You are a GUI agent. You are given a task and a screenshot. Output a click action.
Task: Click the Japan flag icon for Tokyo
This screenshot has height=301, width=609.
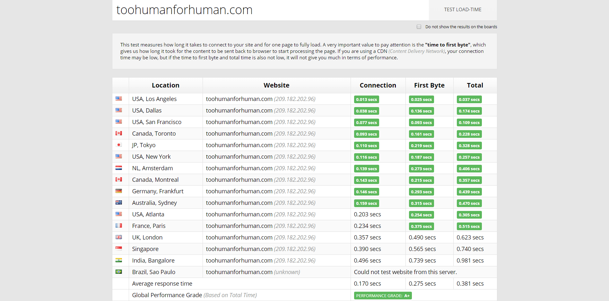click(119, 145)
